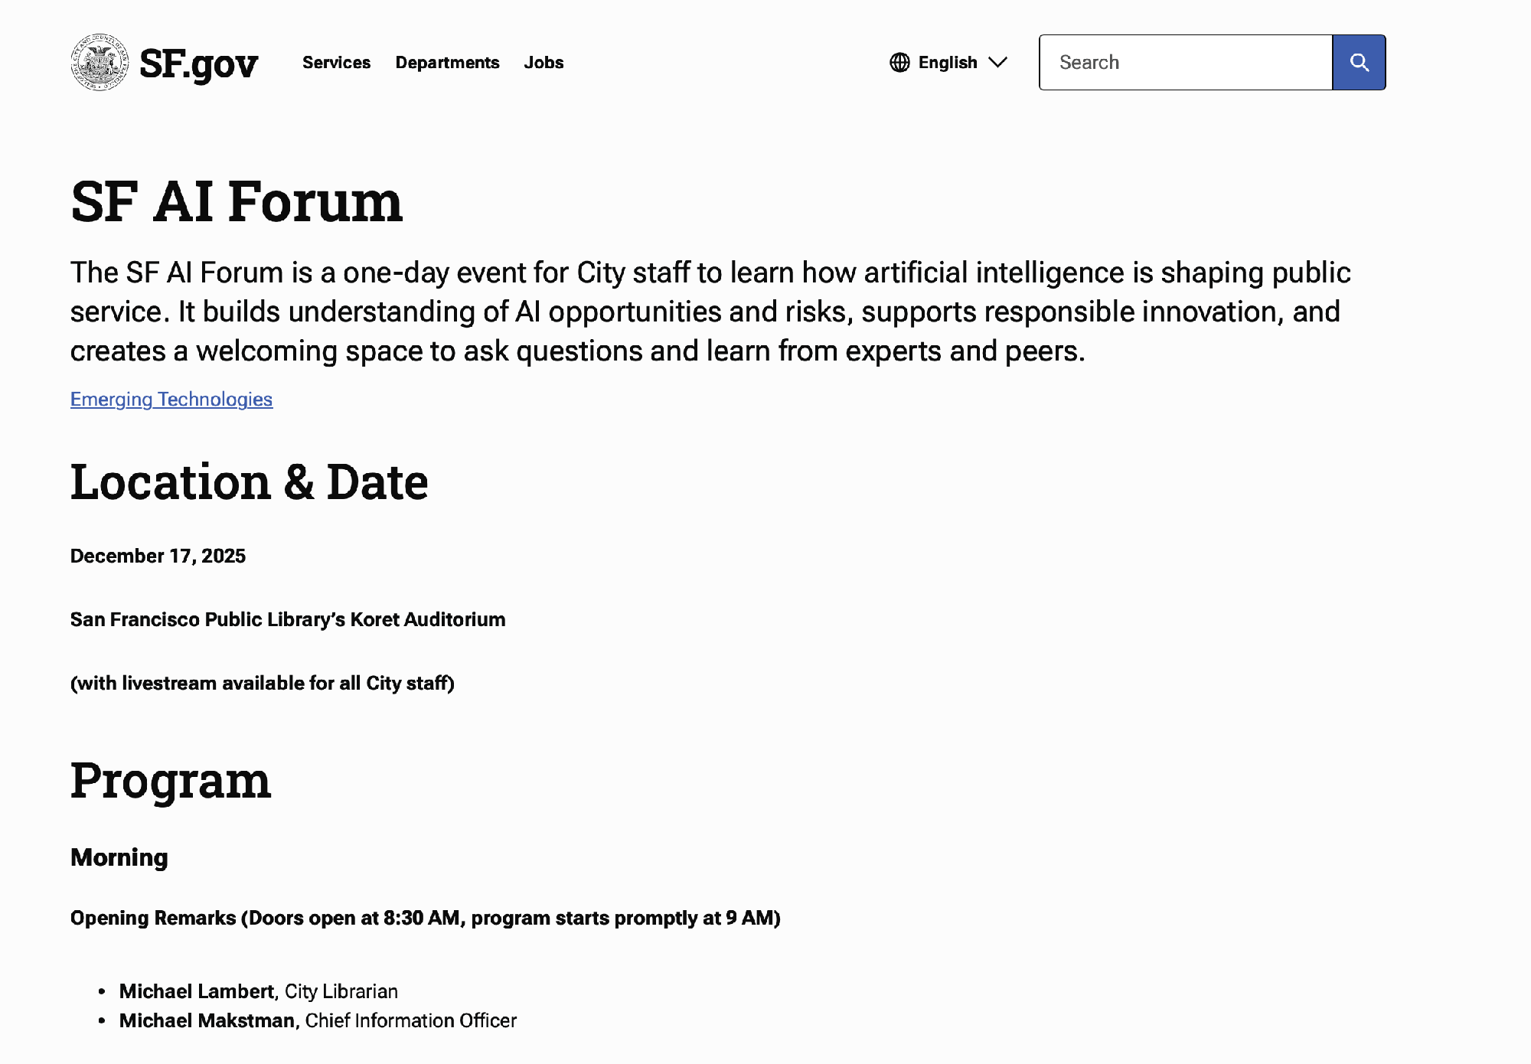Screen dimensions: 1531x1064
Task: Open the English language selector
Action: click(x=948, y=63)
